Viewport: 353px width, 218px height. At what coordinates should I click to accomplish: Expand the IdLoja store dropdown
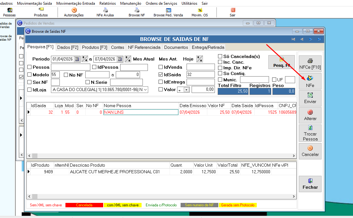[145, 90]
